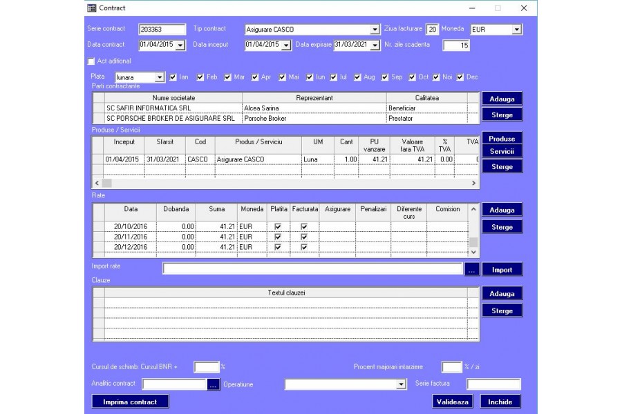Uncheck Platita for the 20/12/2016 rate
The image size is (622, 414).
[x=278, y=247]
